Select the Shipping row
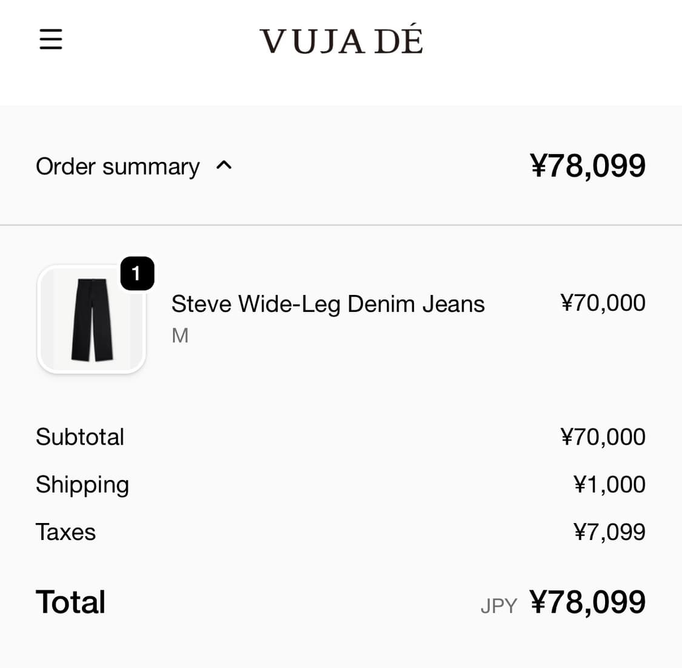Screen dimensions: 682x668 pyautogui.click(x=82, y=484)
